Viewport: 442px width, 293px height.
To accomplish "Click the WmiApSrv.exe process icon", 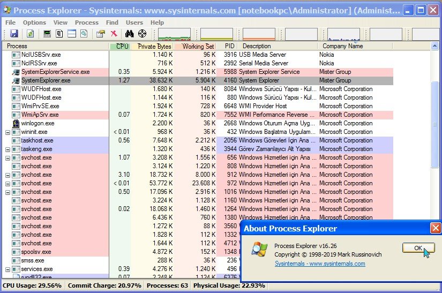I will tap(16, 115).
